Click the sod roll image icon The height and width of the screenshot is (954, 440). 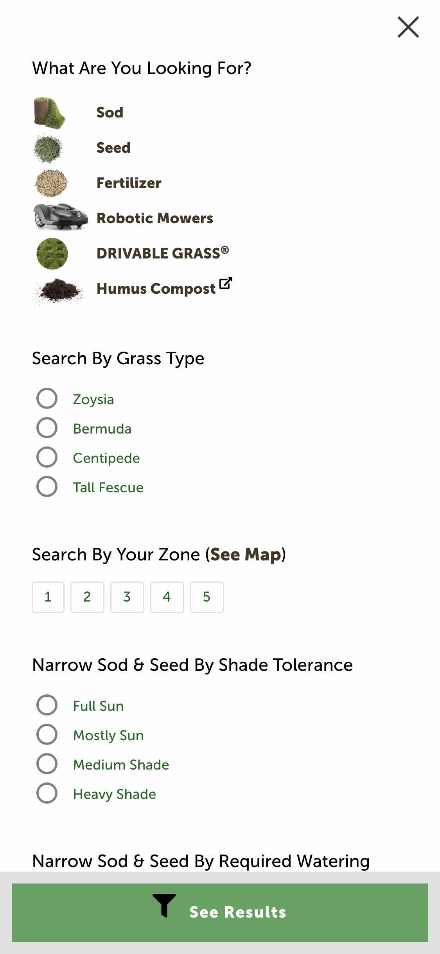tap(49, 113)
